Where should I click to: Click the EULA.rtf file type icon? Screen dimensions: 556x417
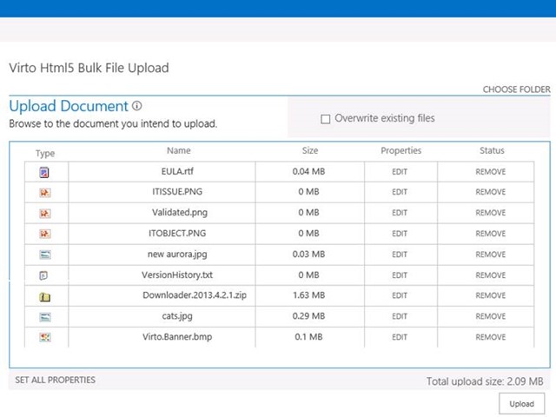44,172
